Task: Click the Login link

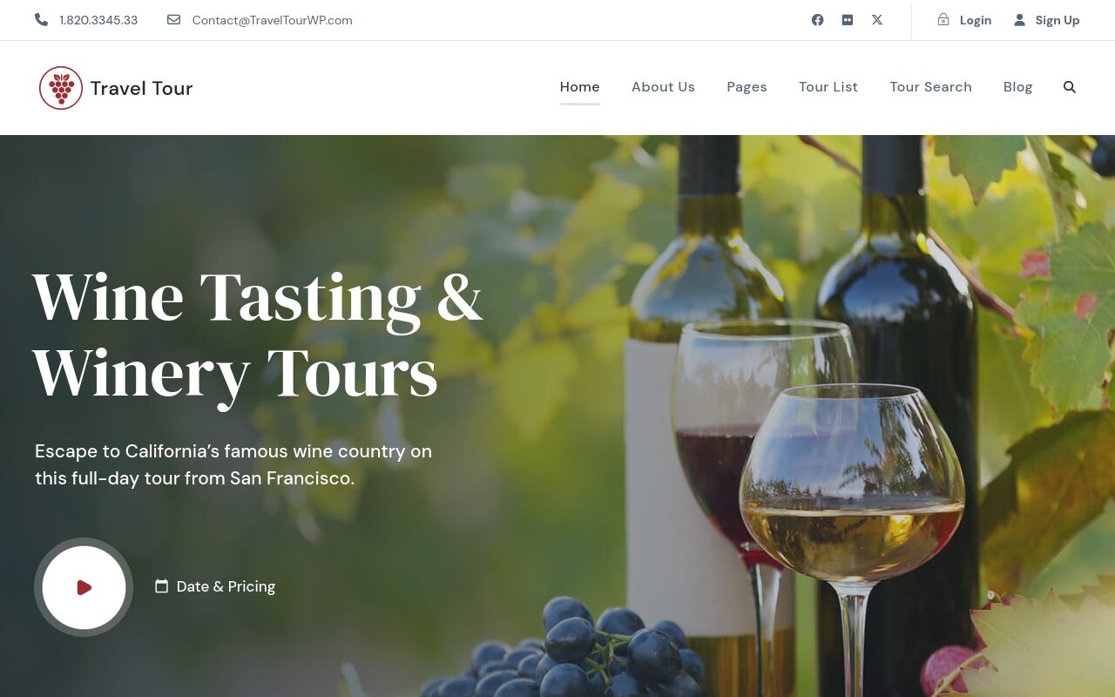Action: [x=976, y=20]
